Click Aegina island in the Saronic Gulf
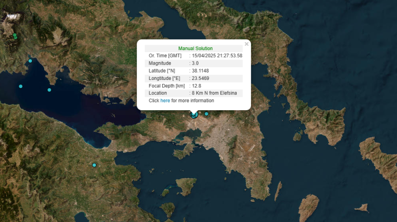This screenshot has width=397, height=222. (x=186, y=187)
